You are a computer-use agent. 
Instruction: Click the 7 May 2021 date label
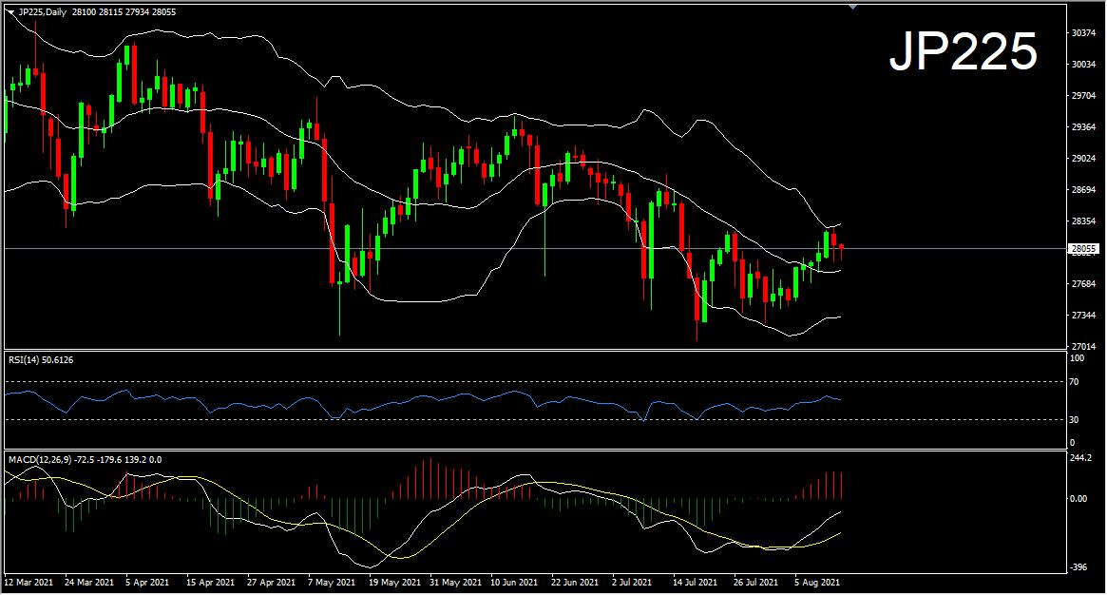tap(329, 580)
